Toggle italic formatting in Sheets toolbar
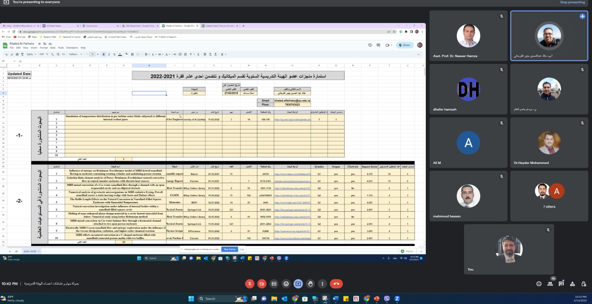Image resolution: width=592 pixels, height=304 pixels. tap(109, 54)
